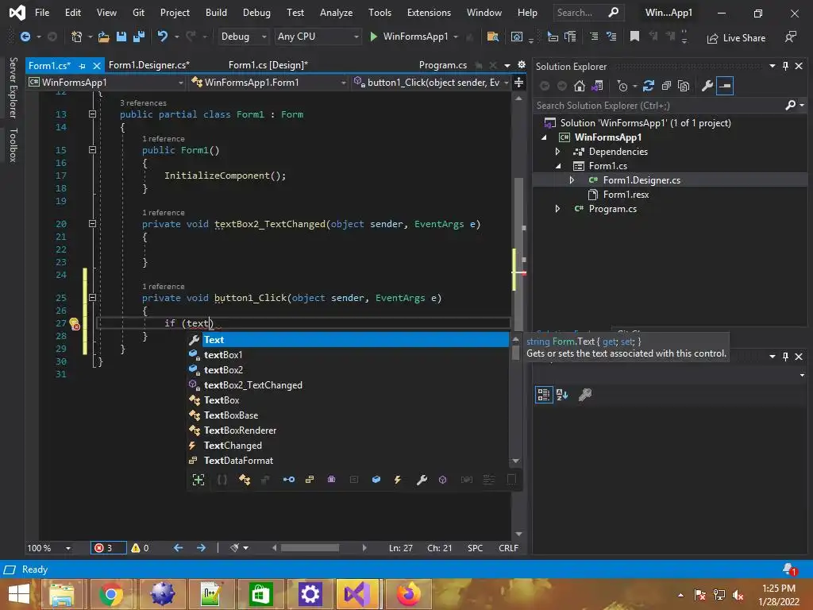Open the WinFormsApp1 project scope dropdown

tap(106, 82)
